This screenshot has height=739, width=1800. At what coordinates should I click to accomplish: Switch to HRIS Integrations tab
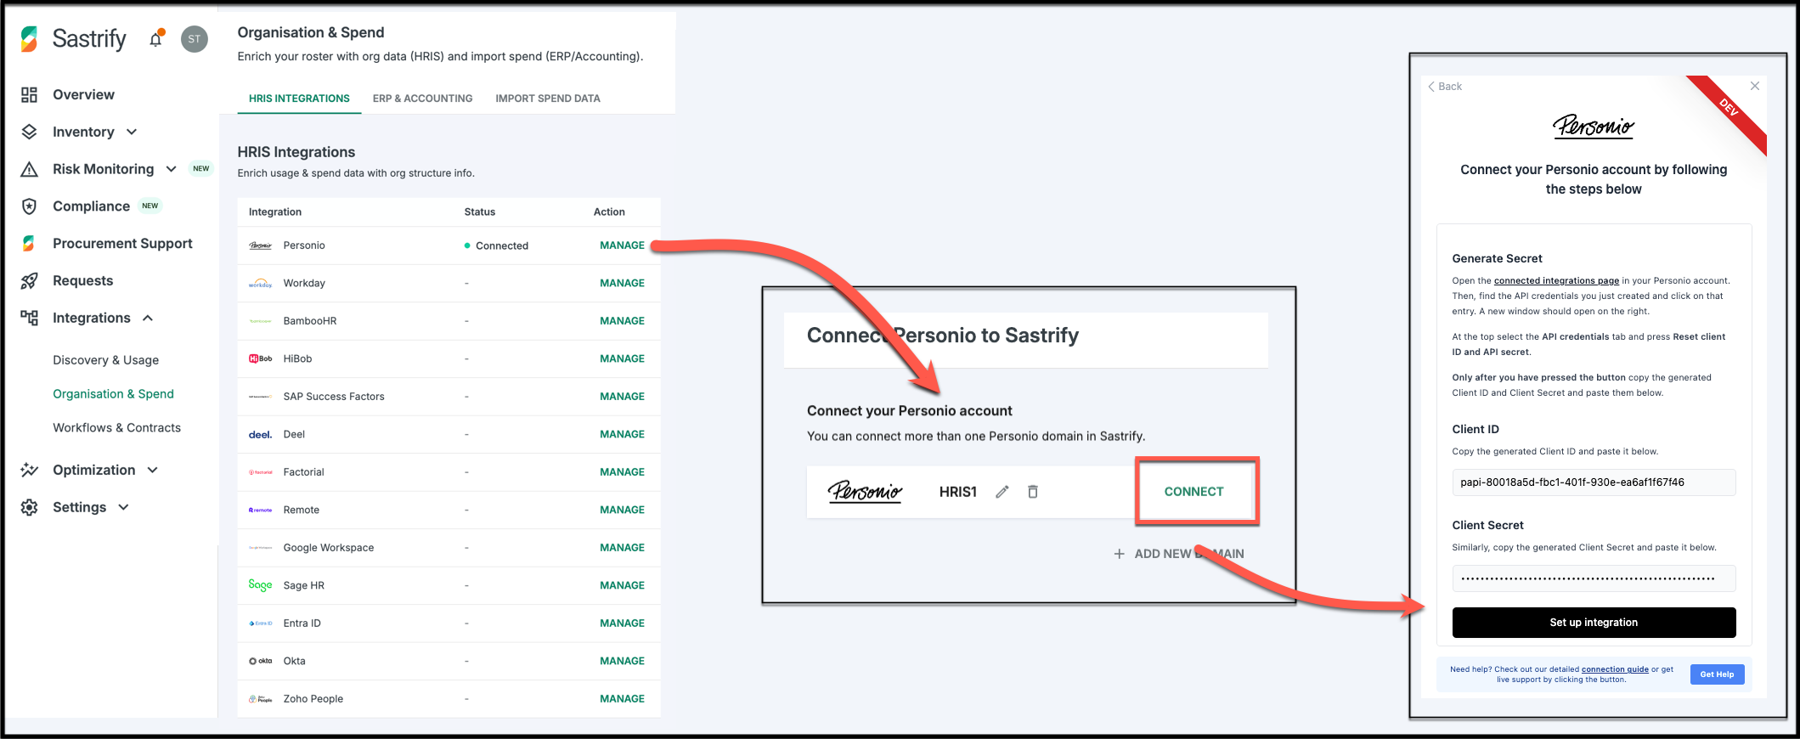299,99
